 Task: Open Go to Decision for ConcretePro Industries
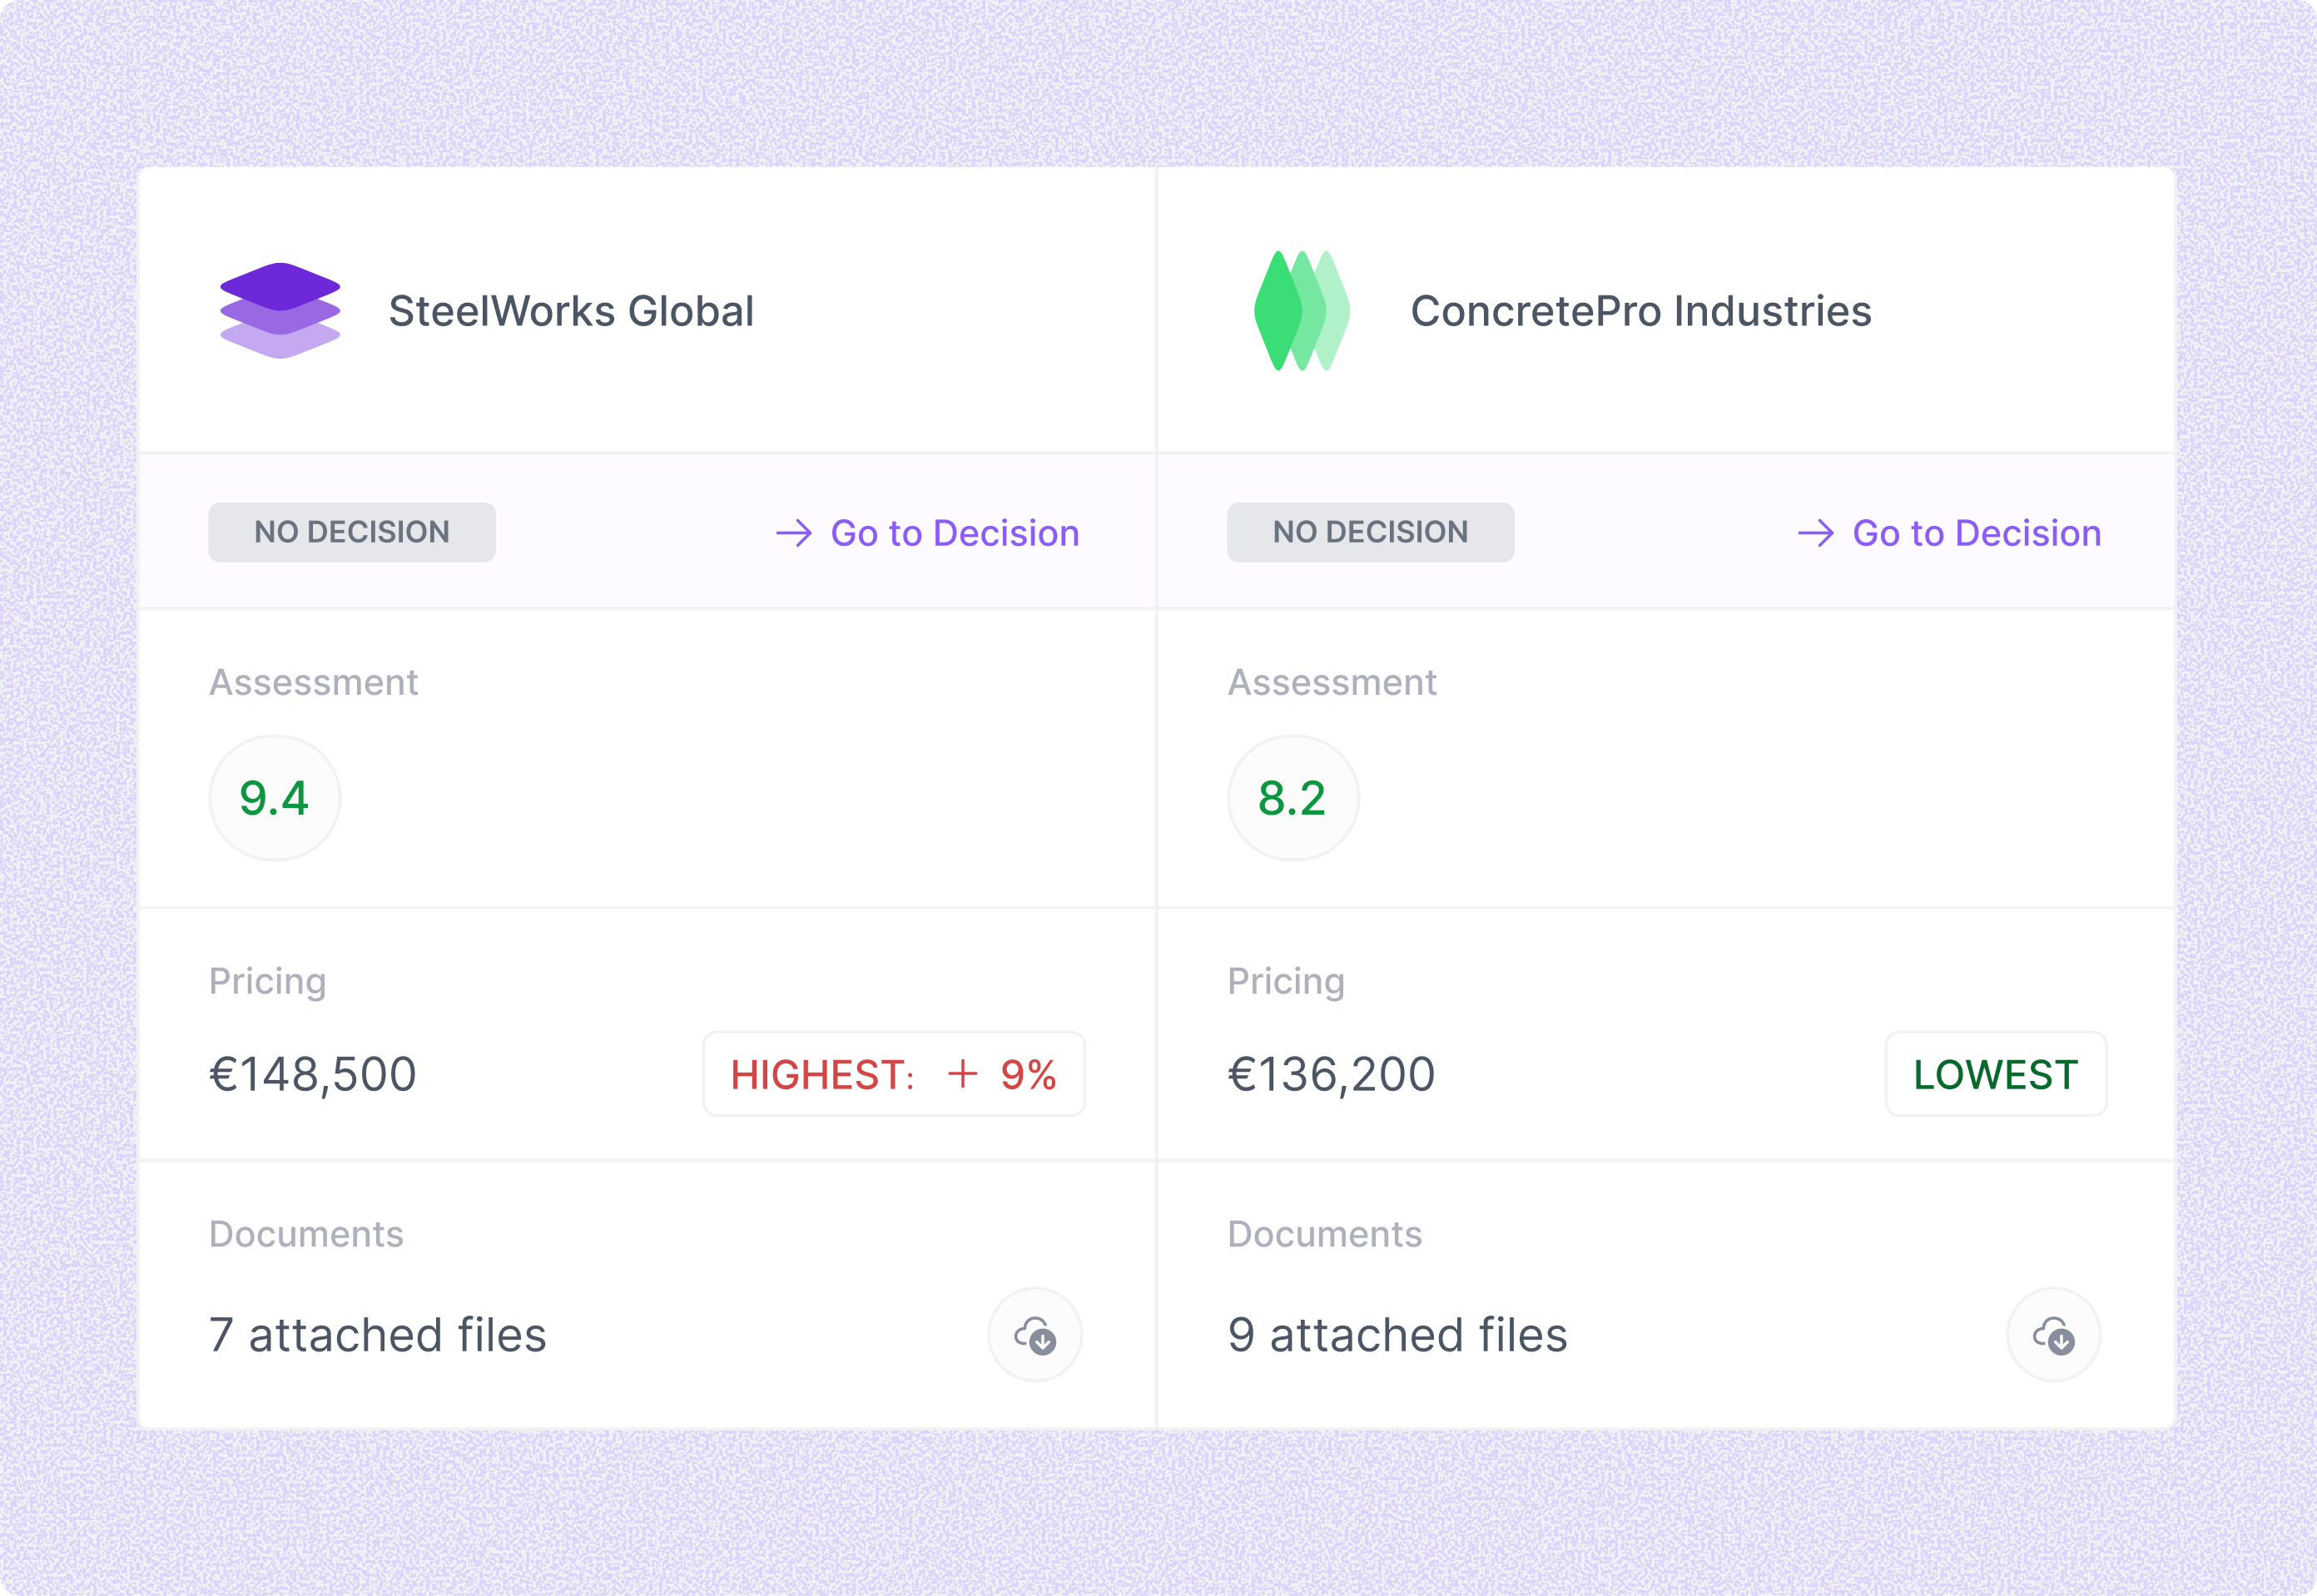pyautogui.click(x=1977, y=533)
